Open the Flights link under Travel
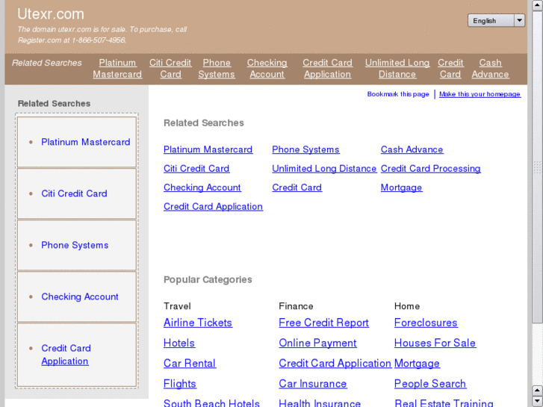The height and width of the screenshot is (407, 543). click(180, 384)
